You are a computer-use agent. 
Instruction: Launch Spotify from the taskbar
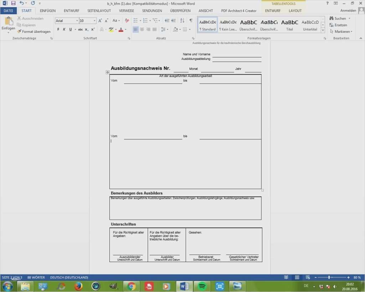[201, 286]
